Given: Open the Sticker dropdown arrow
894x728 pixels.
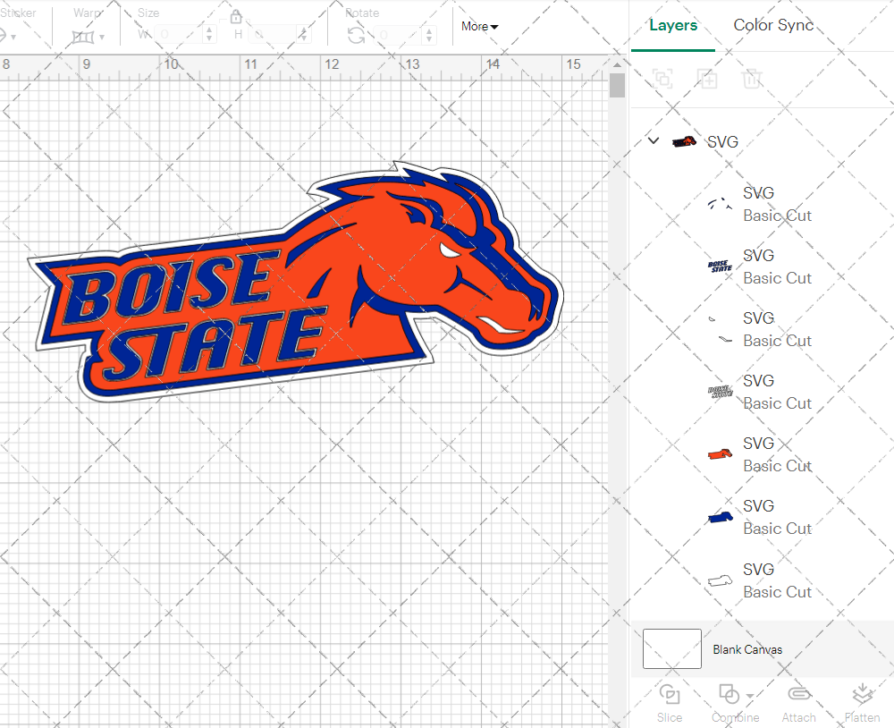Looking at the screenshot, I should [x=13, y=37].
